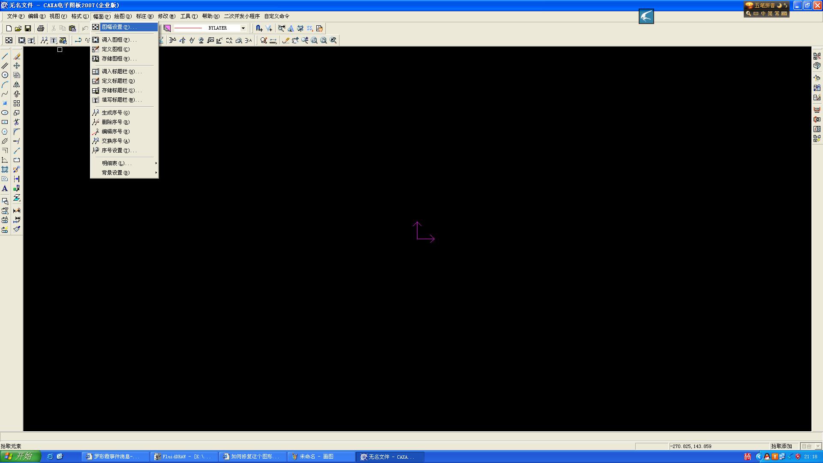
Task: Click the trim scissors tool
Action: click(x=17, y=122)
